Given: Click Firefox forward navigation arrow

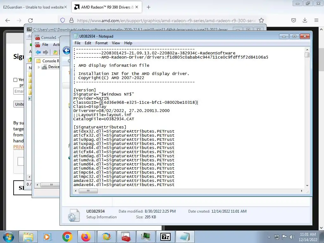Looking at the screenshot, I should point(19,21).
